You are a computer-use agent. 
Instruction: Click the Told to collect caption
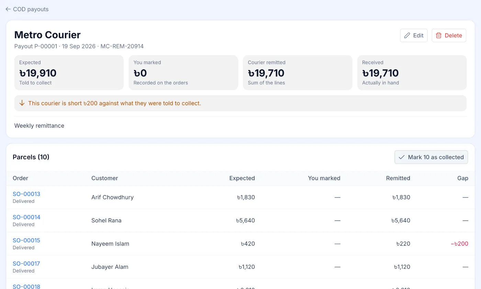pos(35,83)
